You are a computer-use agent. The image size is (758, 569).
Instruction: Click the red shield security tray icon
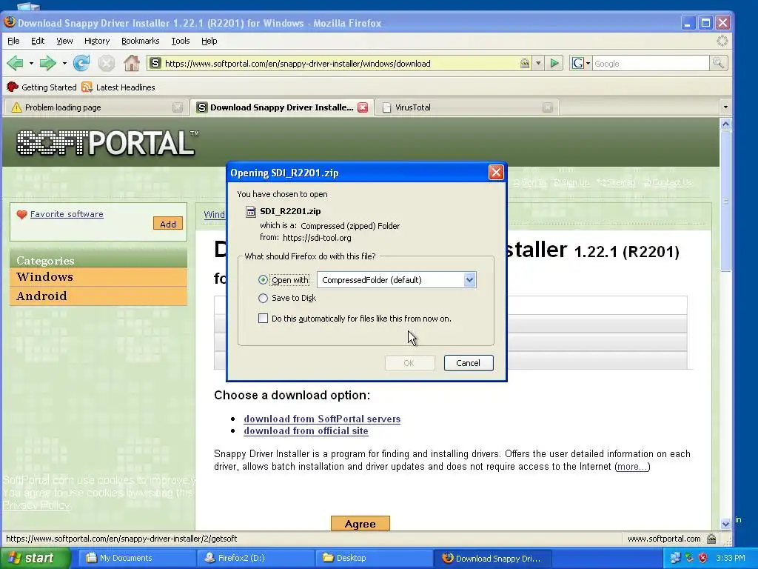(x=703, y=558)
